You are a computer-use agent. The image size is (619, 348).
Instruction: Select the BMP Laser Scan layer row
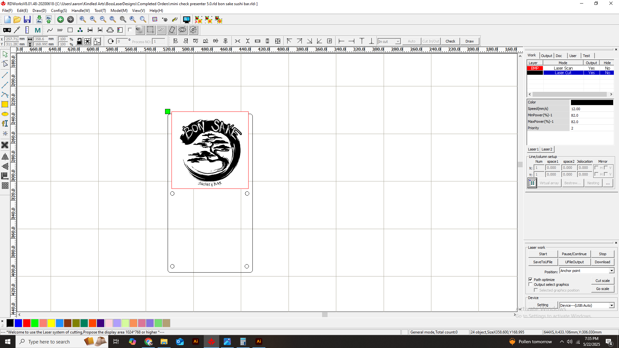570,68
